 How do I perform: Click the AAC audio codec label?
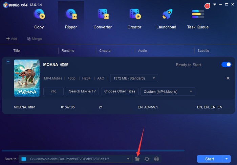pyautogui.click(x=101, y=78)
